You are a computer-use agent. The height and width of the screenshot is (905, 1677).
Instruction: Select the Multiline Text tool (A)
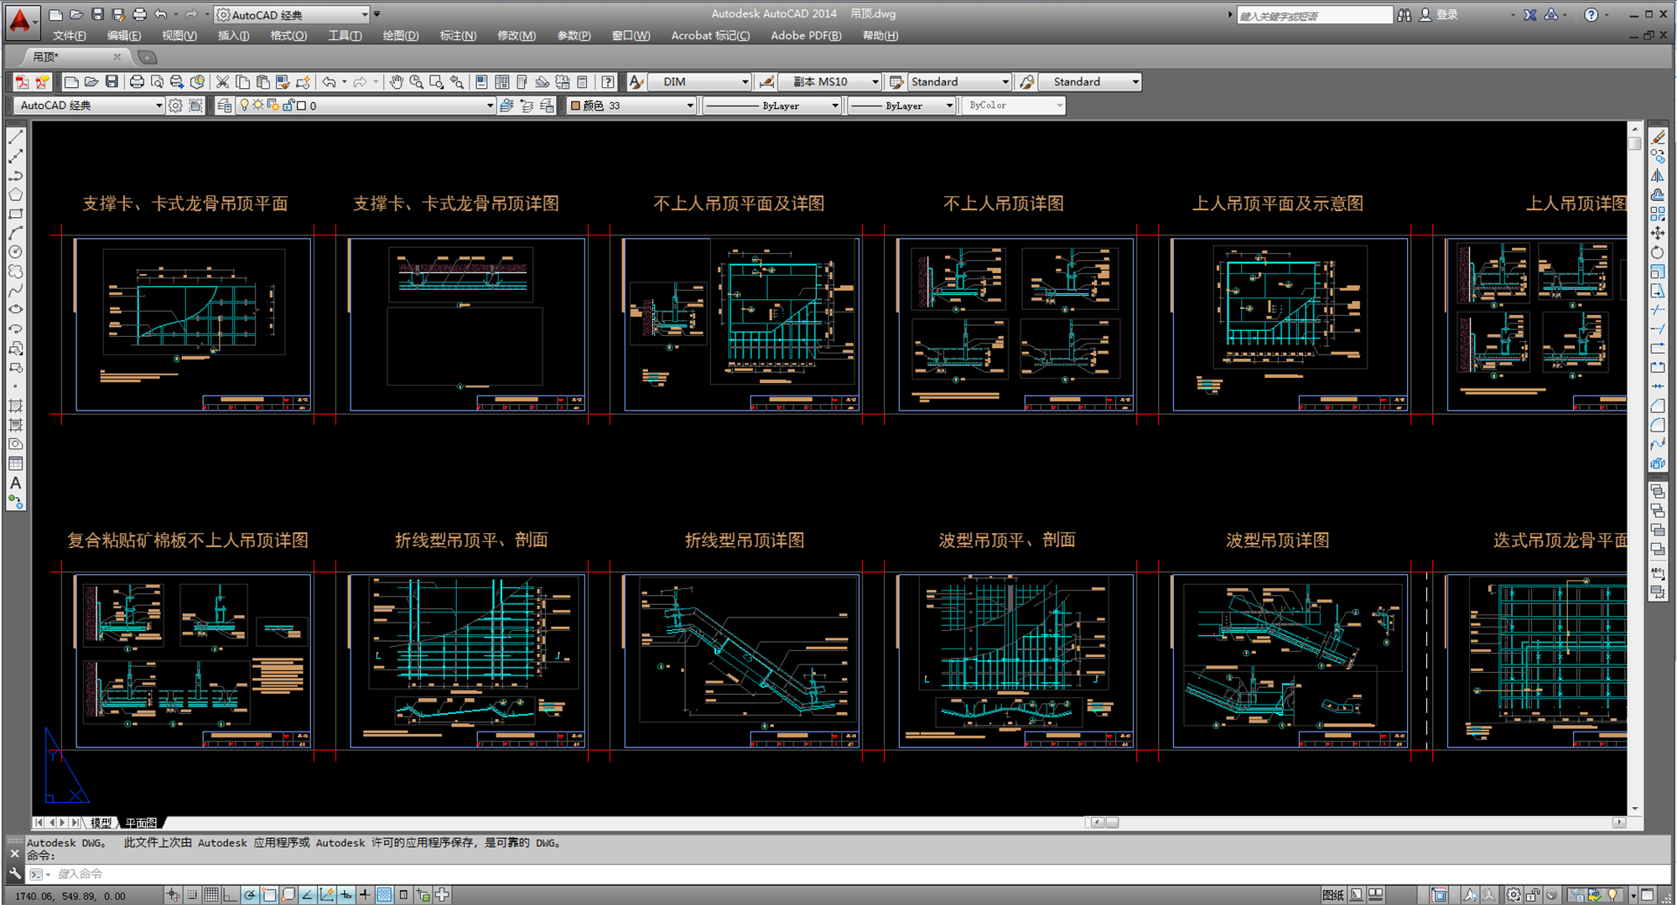coord(16,484)
